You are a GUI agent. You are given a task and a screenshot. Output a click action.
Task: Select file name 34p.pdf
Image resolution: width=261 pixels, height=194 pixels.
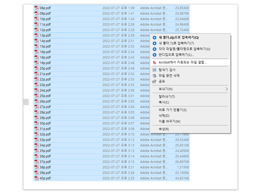pos(45,145)
